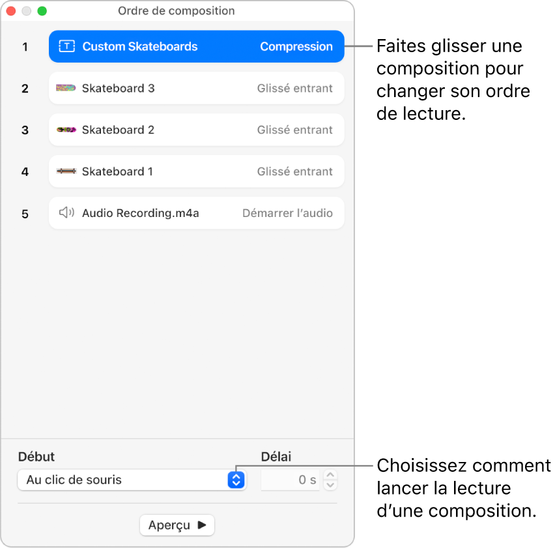Select the Skateboard 3 build label

coord(118,88)
